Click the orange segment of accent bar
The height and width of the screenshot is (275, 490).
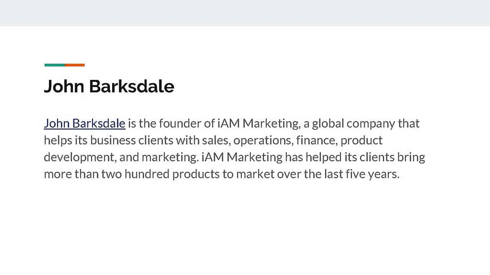pos(75,65)
